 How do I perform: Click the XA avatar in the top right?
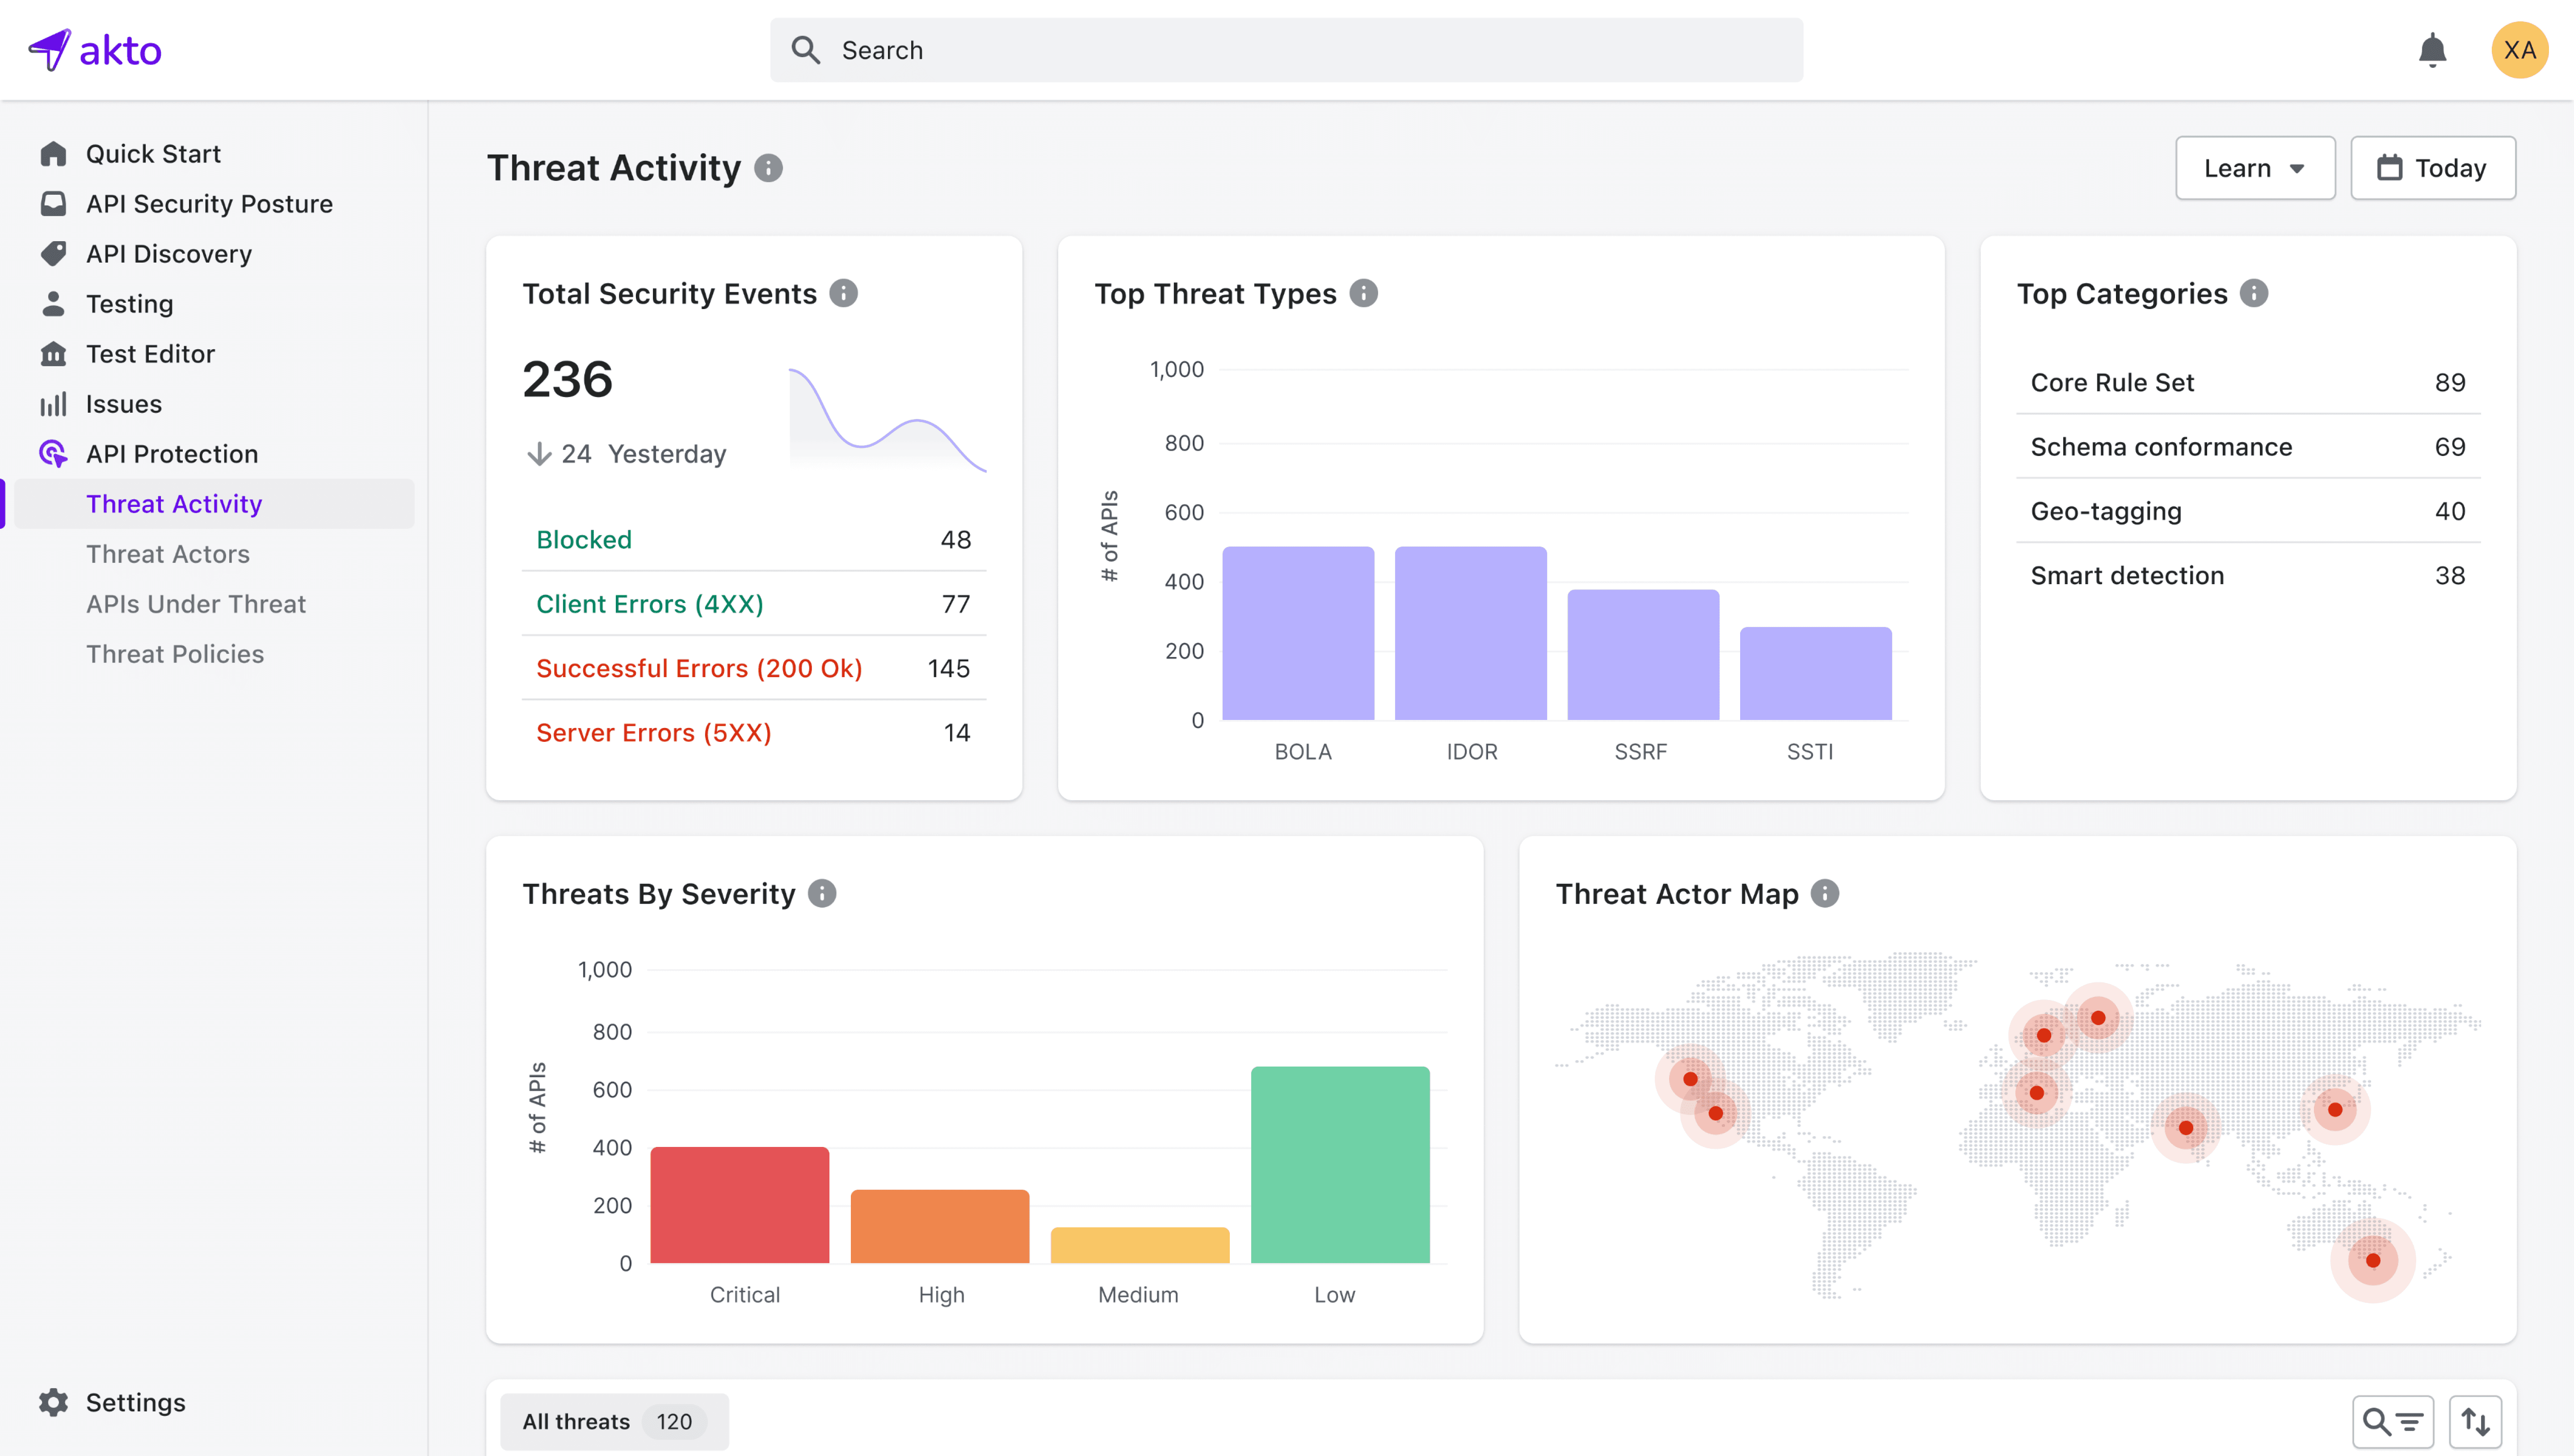pos(2519,49)
